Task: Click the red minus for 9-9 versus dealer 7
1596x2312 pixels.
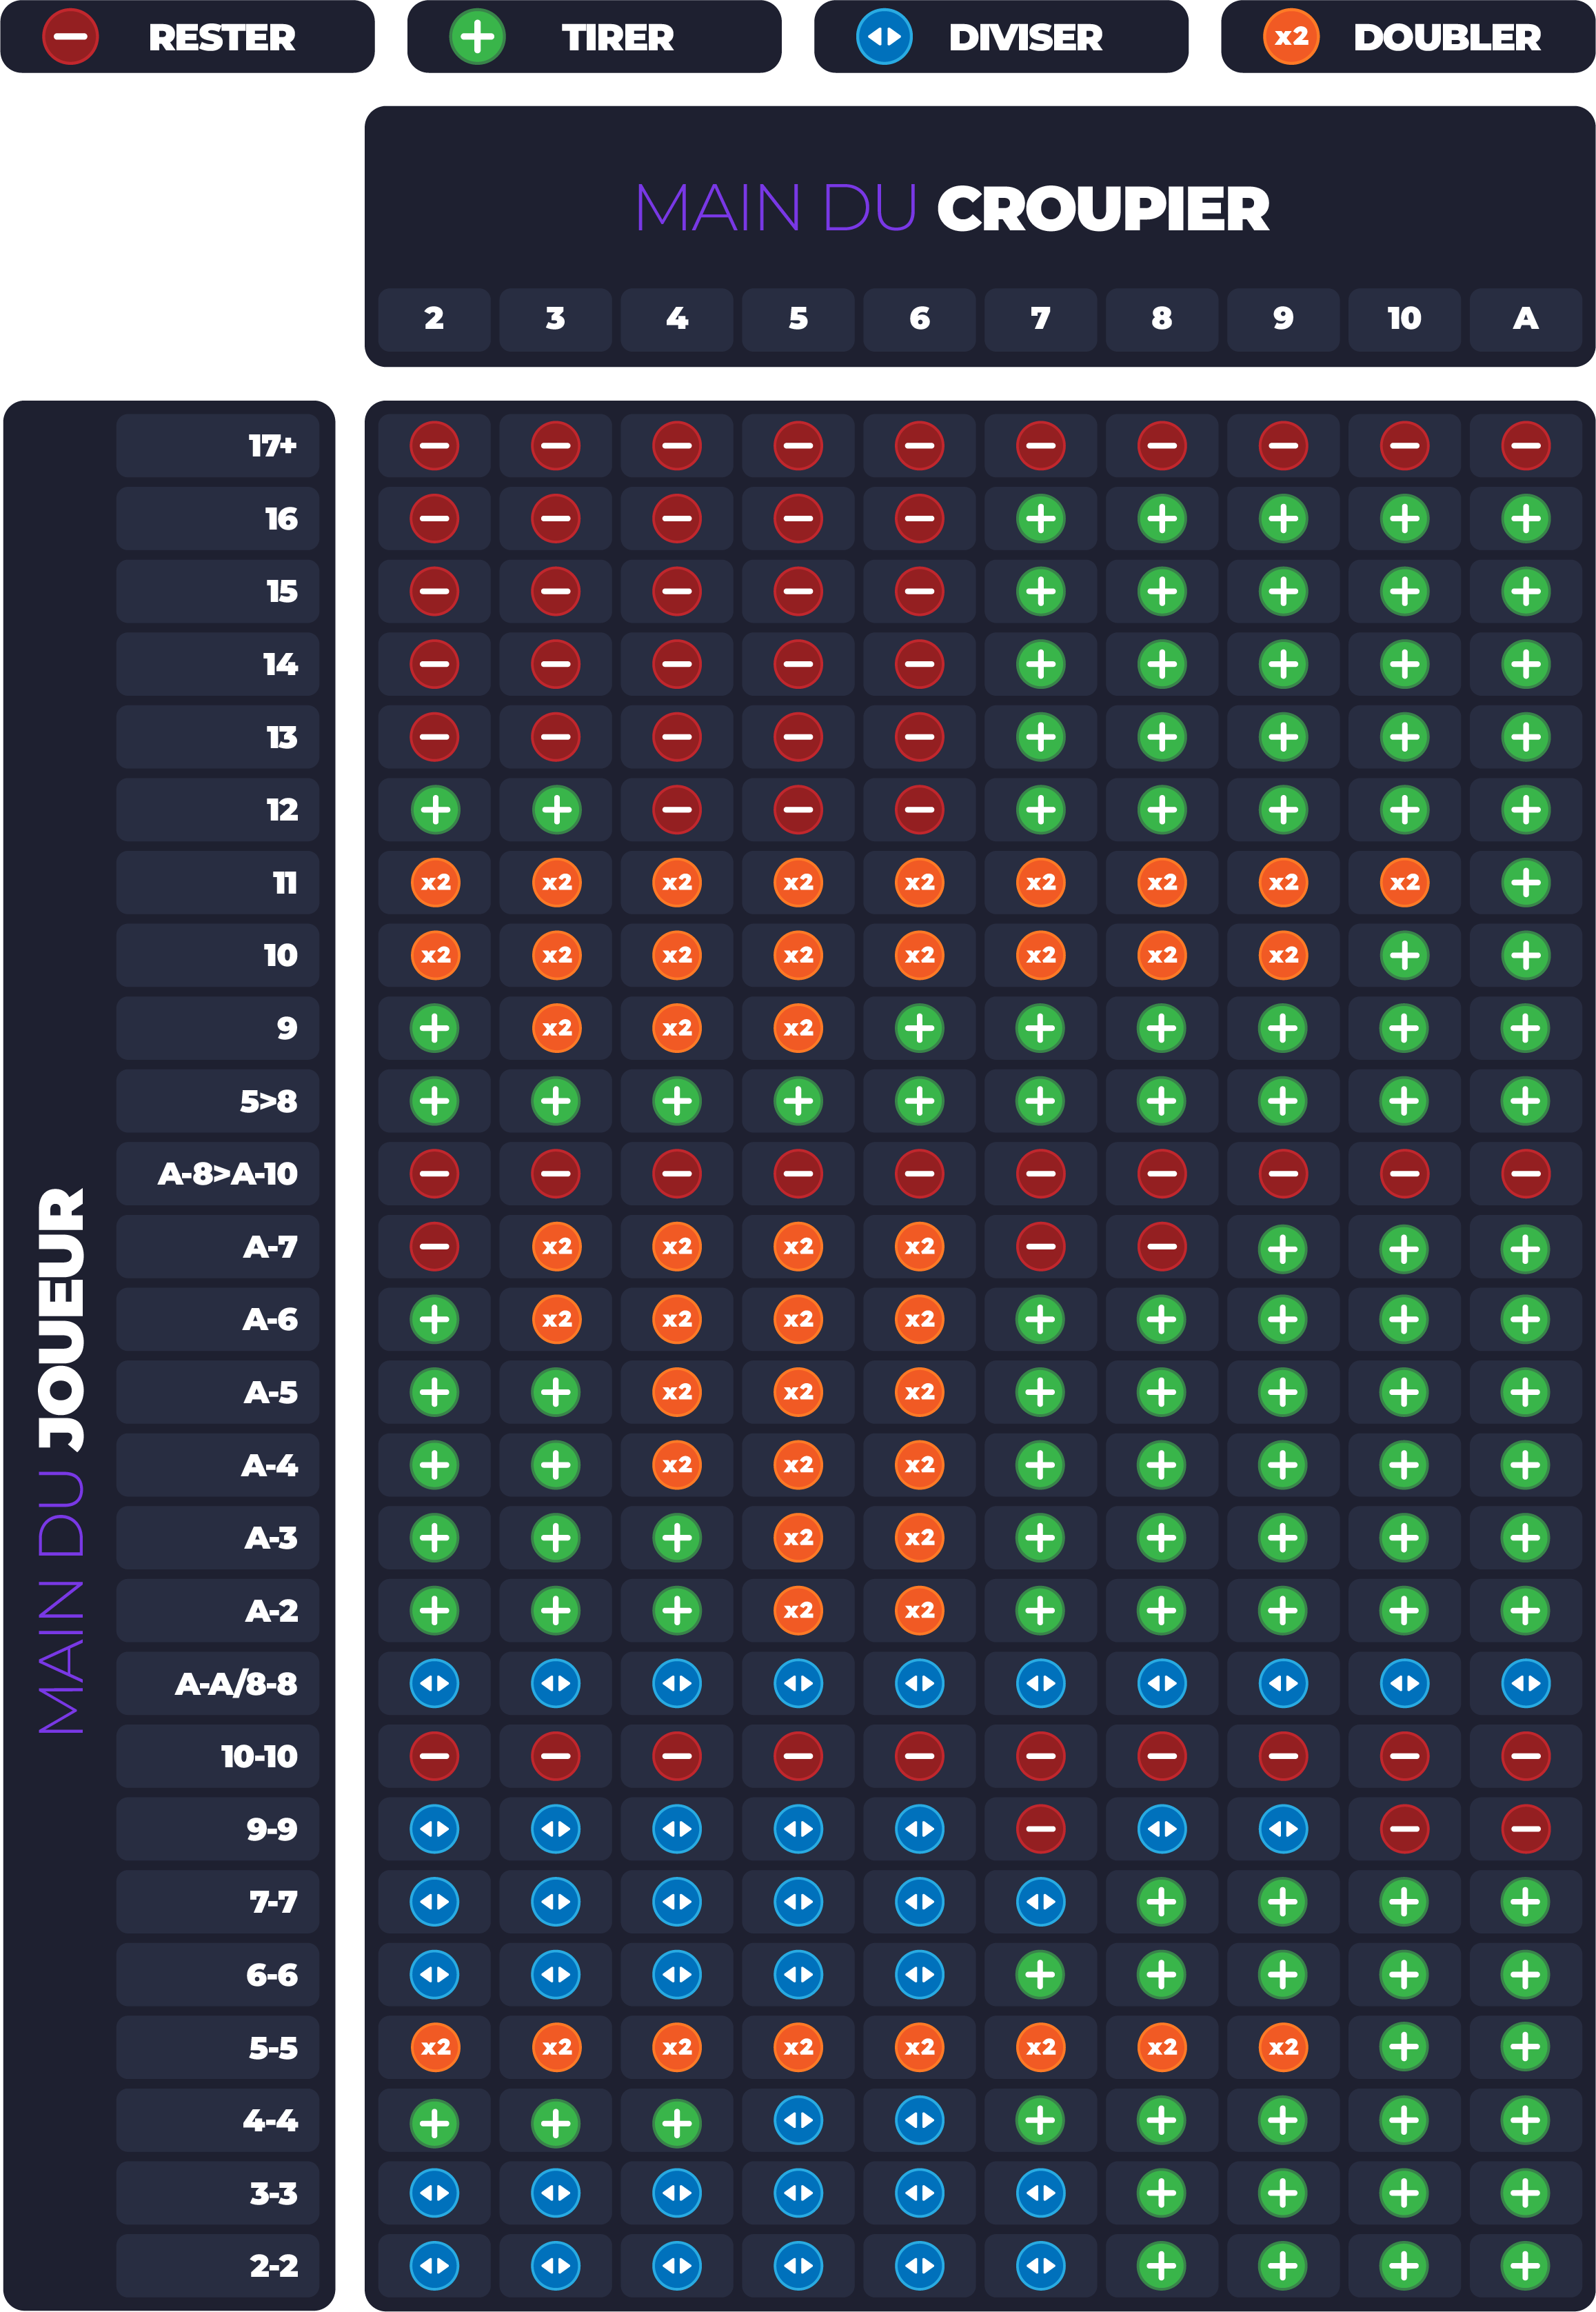Action: 1040,1829
